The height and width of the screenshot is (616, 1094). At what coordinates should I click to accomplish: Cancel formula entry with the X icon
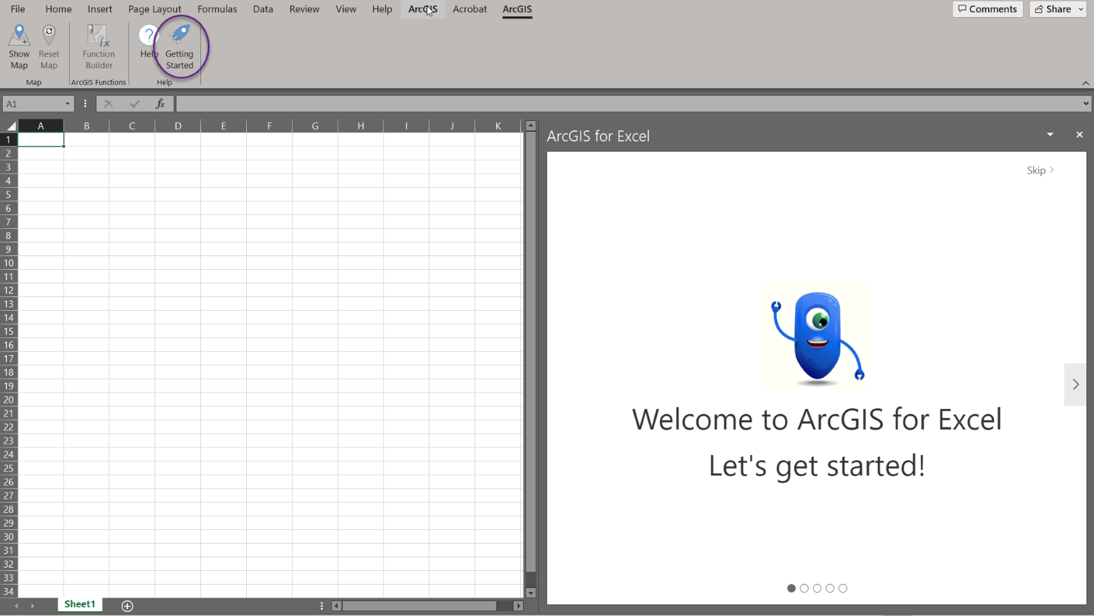coord(109,104)
